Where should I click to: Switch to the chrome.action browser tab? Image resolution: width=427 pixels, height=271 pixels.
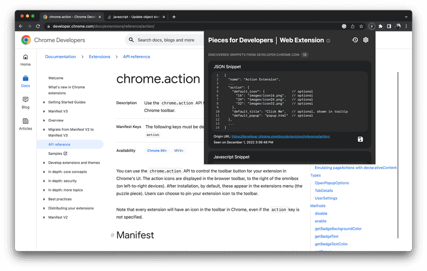pyautogui.click(x=72, y=17)
